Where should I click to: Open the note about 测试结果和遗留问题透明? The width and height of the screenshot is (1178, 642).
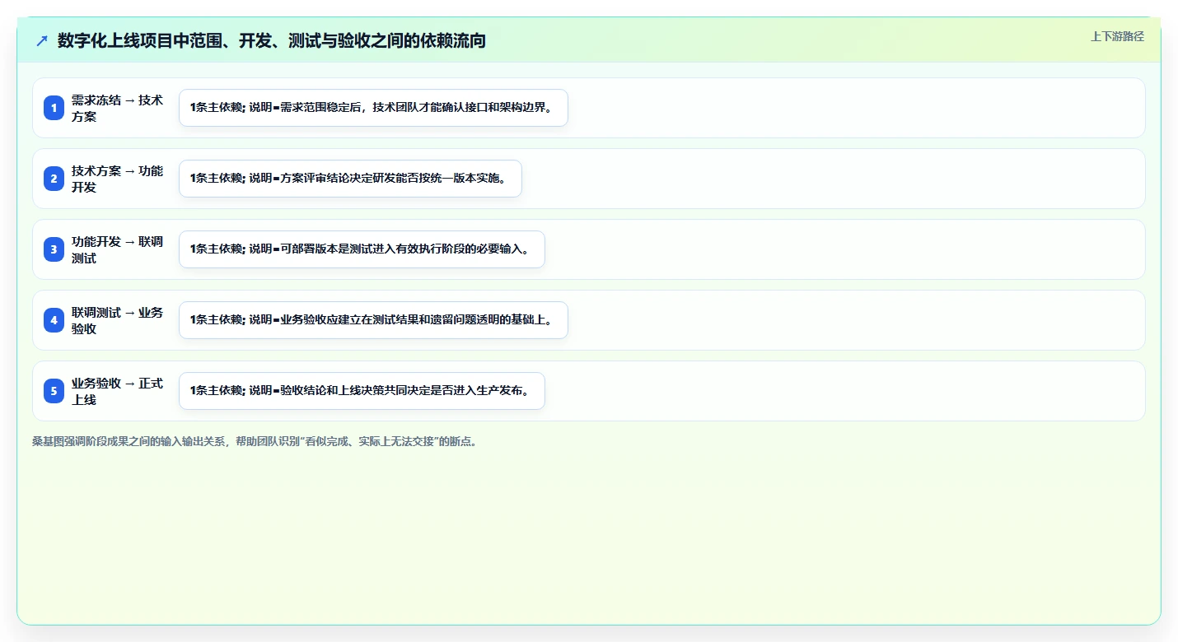373,320
